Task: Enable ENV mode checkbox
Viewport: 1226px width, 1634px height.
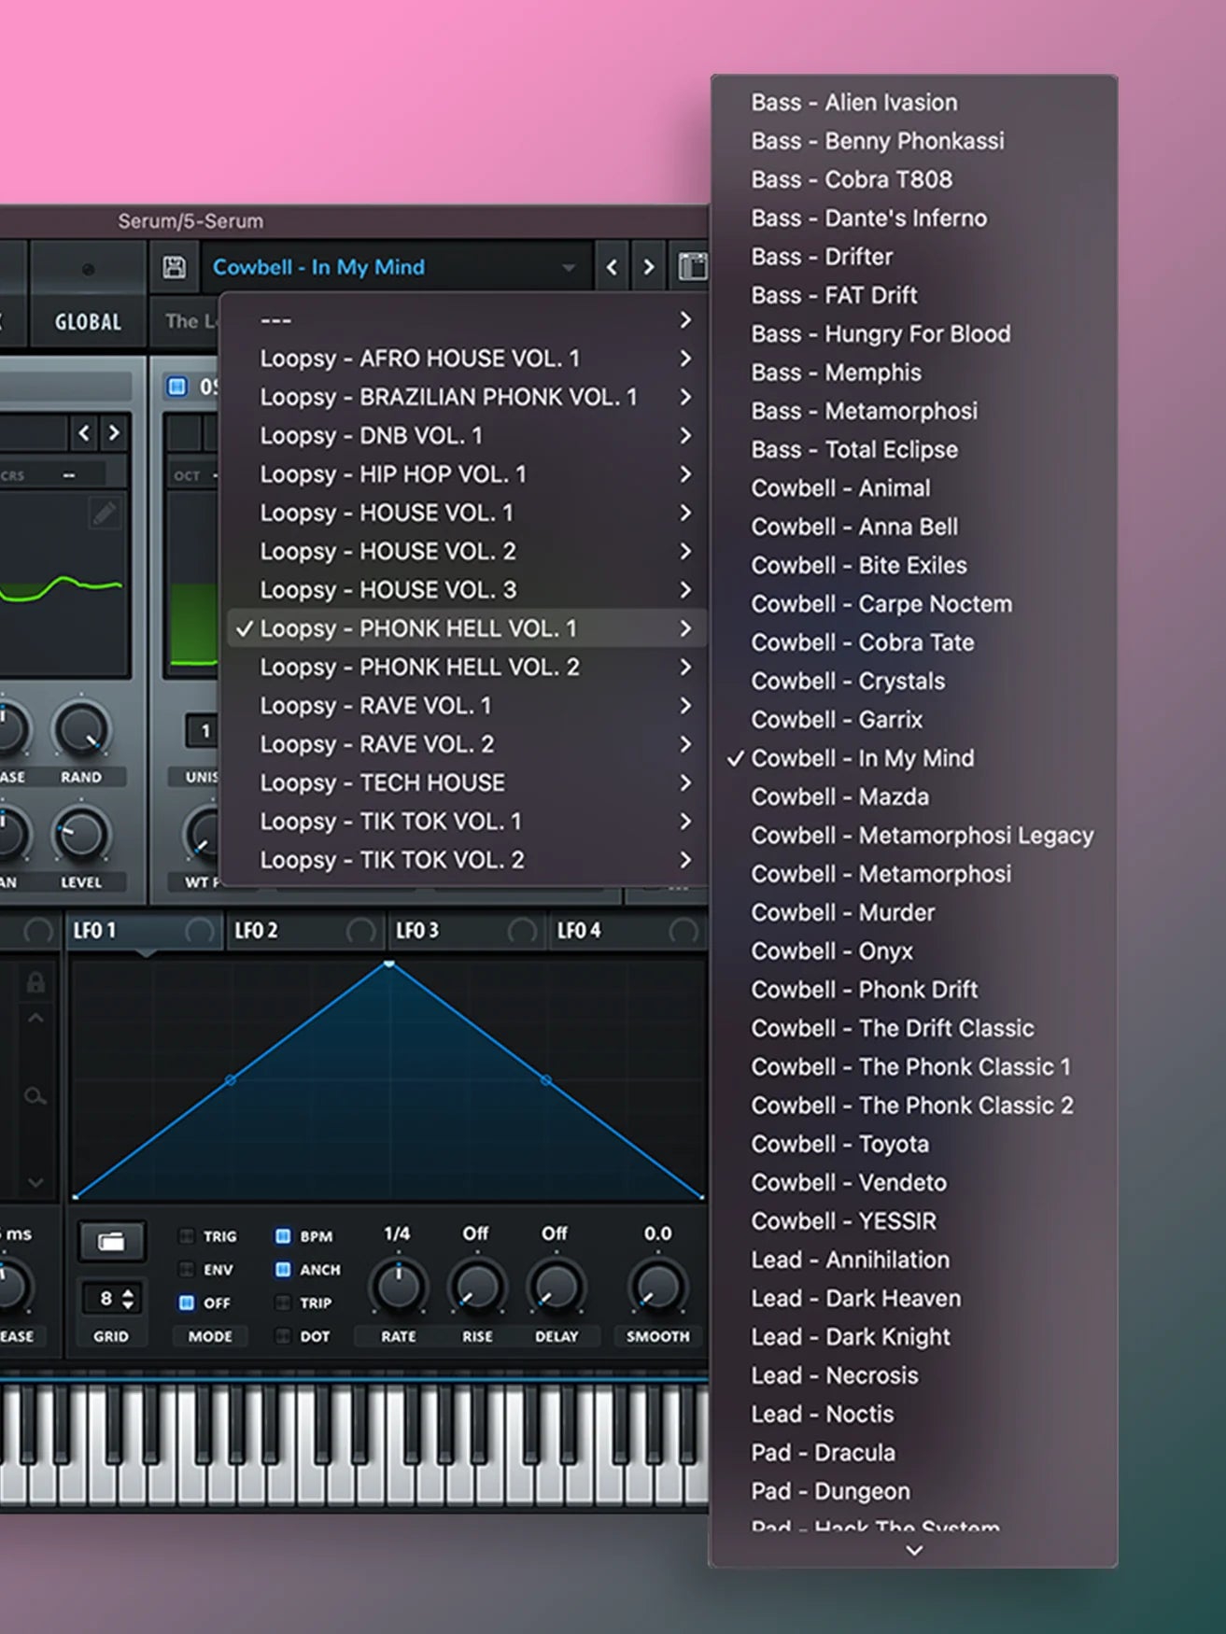Action: (187, 1270)
